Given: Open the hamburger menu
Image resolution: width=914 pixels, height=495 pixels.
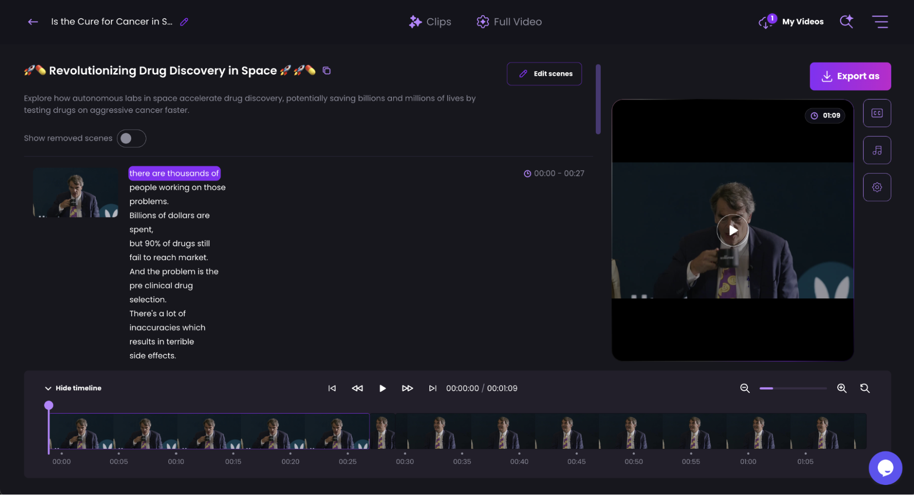Looking at the screenshot, I should tap(880, 21).
